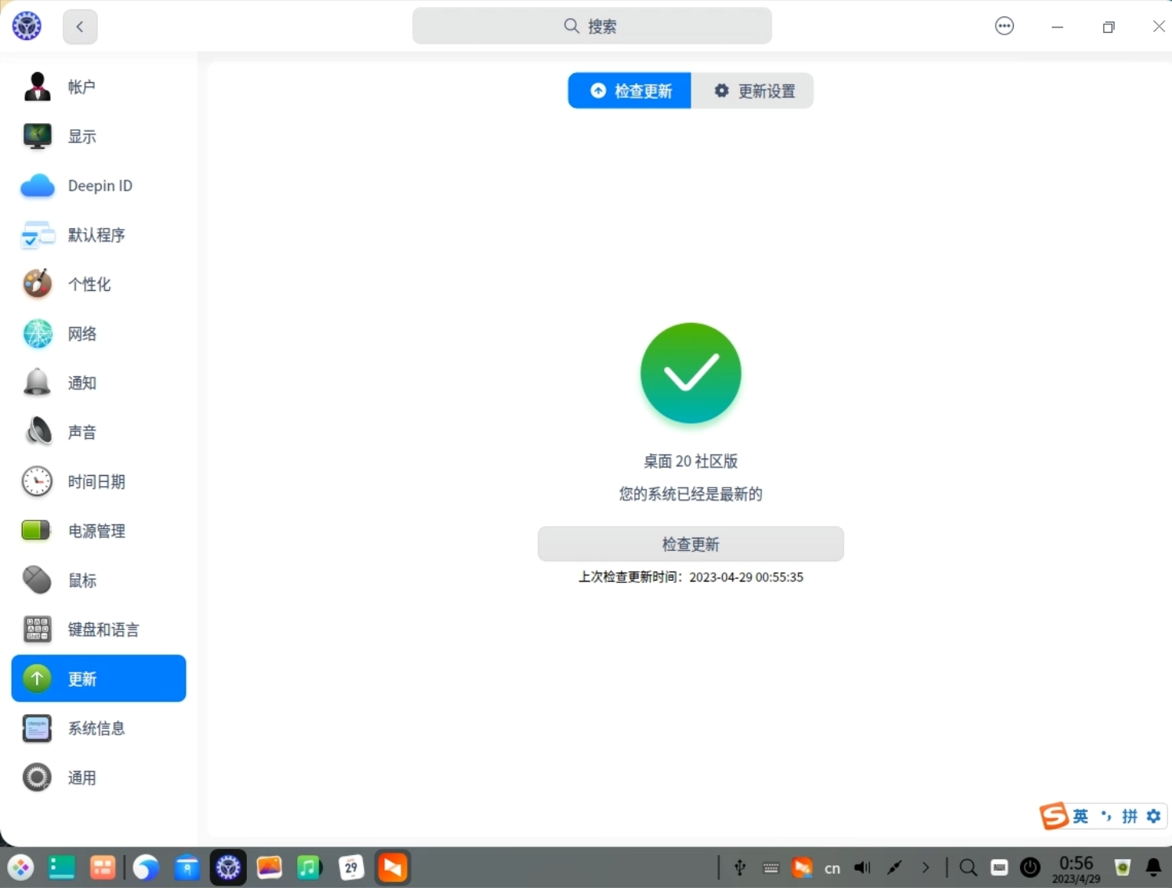Switch to the 更新设置 tab
1172x888 pixels.
click(753, 91)
